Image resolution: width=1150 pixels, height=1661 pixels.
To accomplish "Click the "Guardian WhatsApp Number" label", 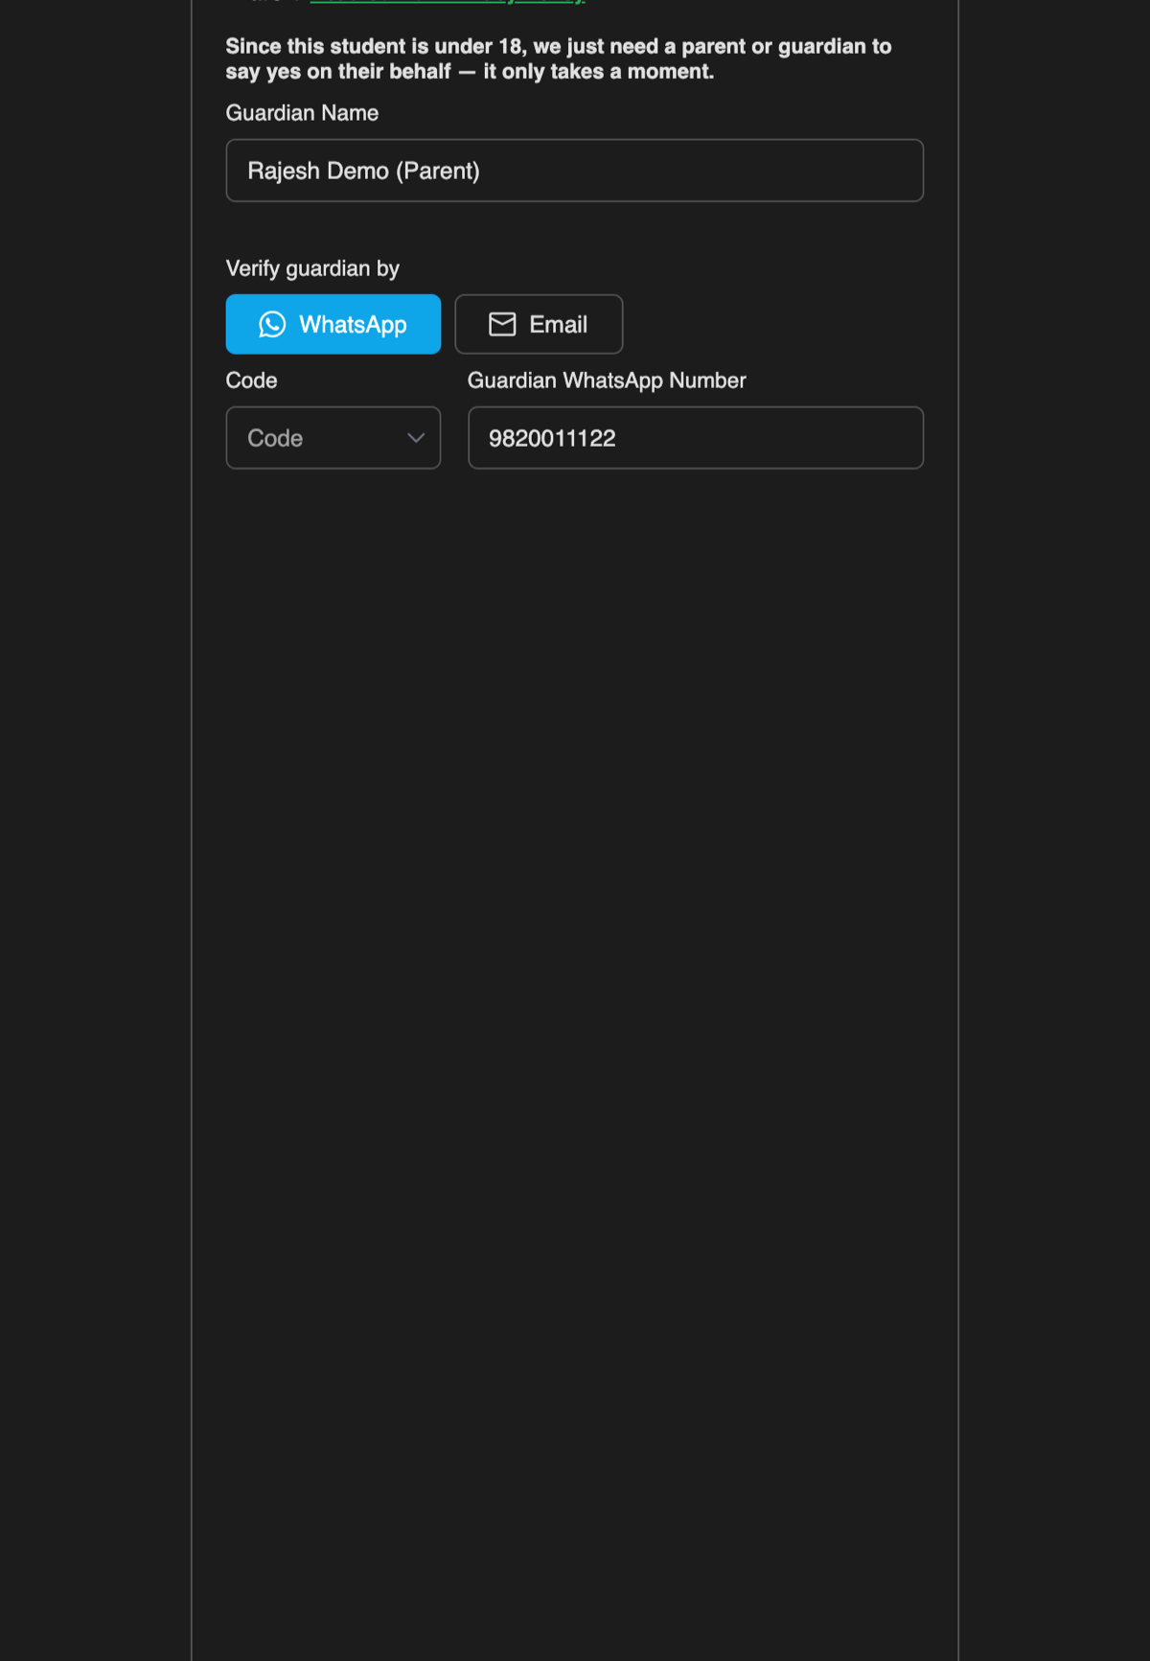I will (x=607, y=381).
